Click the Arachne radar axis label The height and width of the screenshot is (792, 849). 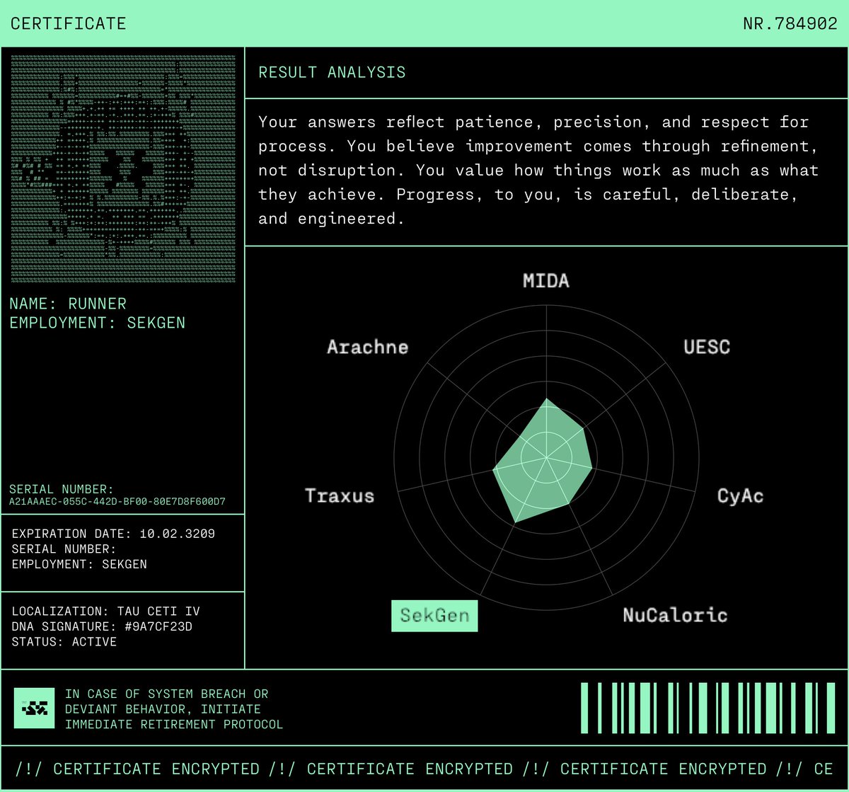(x=368, y=347)
